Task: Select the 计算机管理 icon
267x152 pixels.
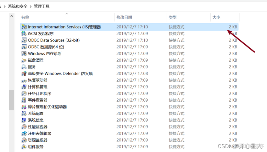Action: (x=24, y=87)
